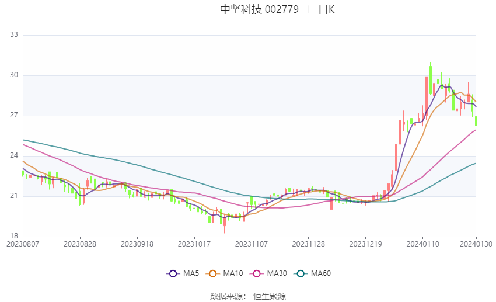Click the 18 price axis label
The image size is (496, 302).
(14, 236)
